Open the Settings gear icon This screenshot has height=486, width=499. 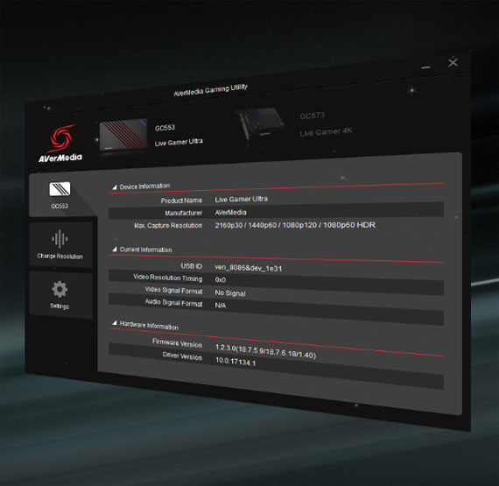(60, 289)
